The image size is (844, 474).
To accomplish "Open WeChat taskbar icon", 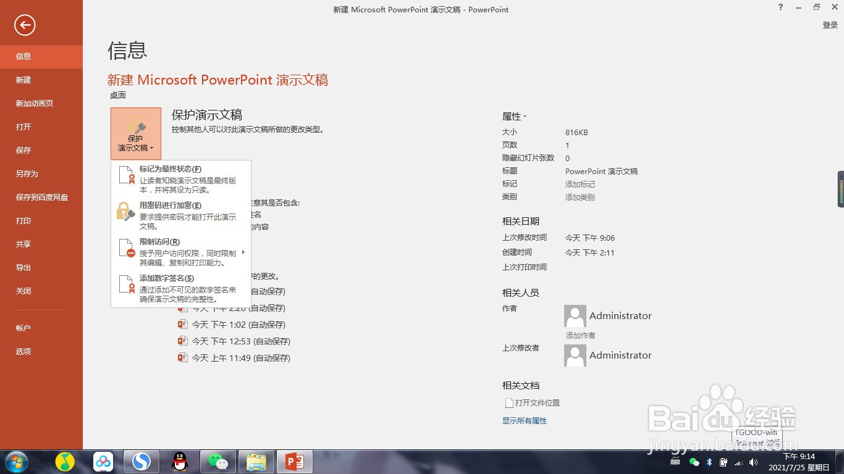I will (x=218, y=462).
